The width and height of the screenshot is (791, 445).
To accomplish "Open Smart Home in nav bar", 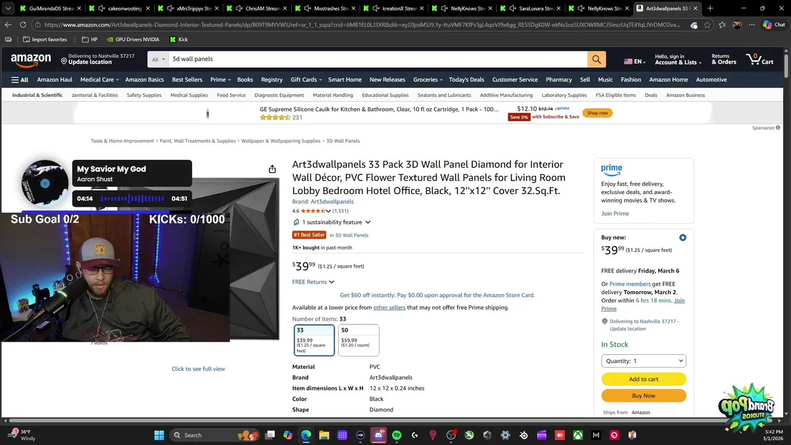I will click(x=345, y=80).
